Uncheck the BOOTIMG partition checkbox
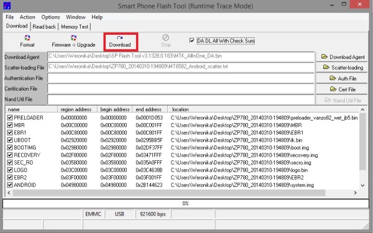This screenshot has width=373, height=233. click(x=10, y=148)
